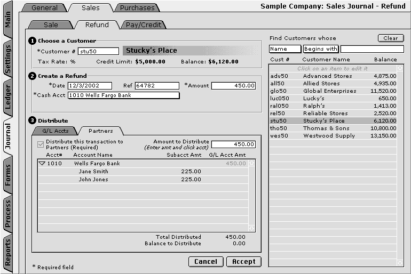Click the Cash Acct input field
The width and height of the screenshot is (411, 274).
[x=124, y=95]
